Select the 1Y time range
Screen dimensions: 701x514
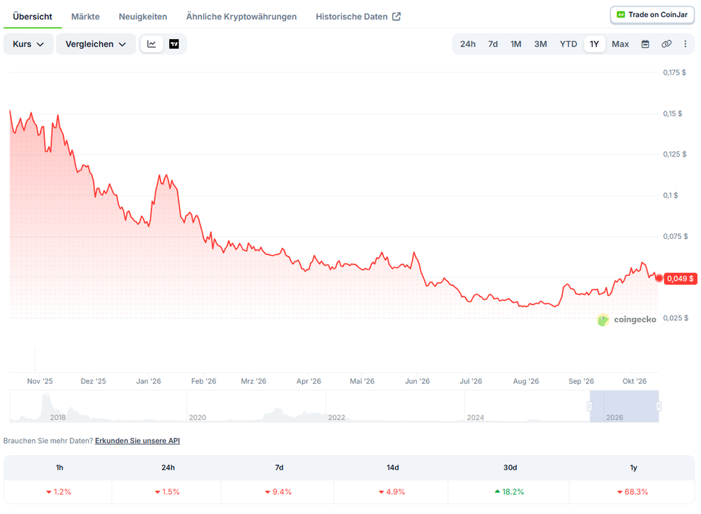pyautogui.click(x=594, y=44)
